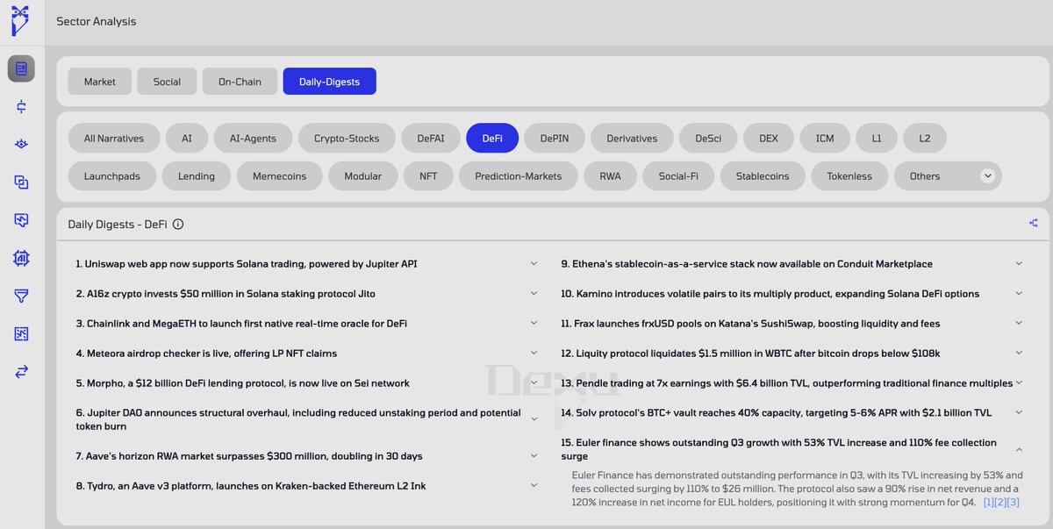Switch to the Market tab
This screenshot has height=529, width=1053.
click(100, 82)
